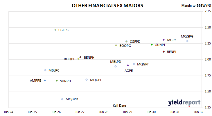Image resolution: width=212 pixels, height=116 pixels.
Task: Select the MQGPE data label text
Action: tap(96, 80)
